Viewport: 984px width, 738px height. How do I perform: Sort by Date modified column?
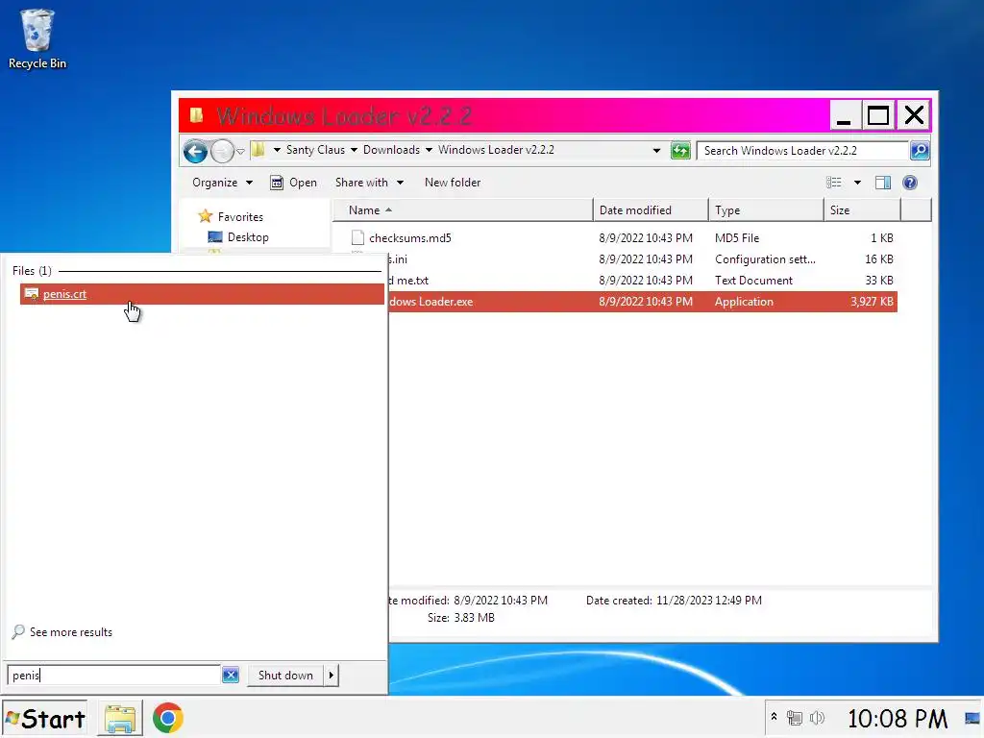[651, 210]
